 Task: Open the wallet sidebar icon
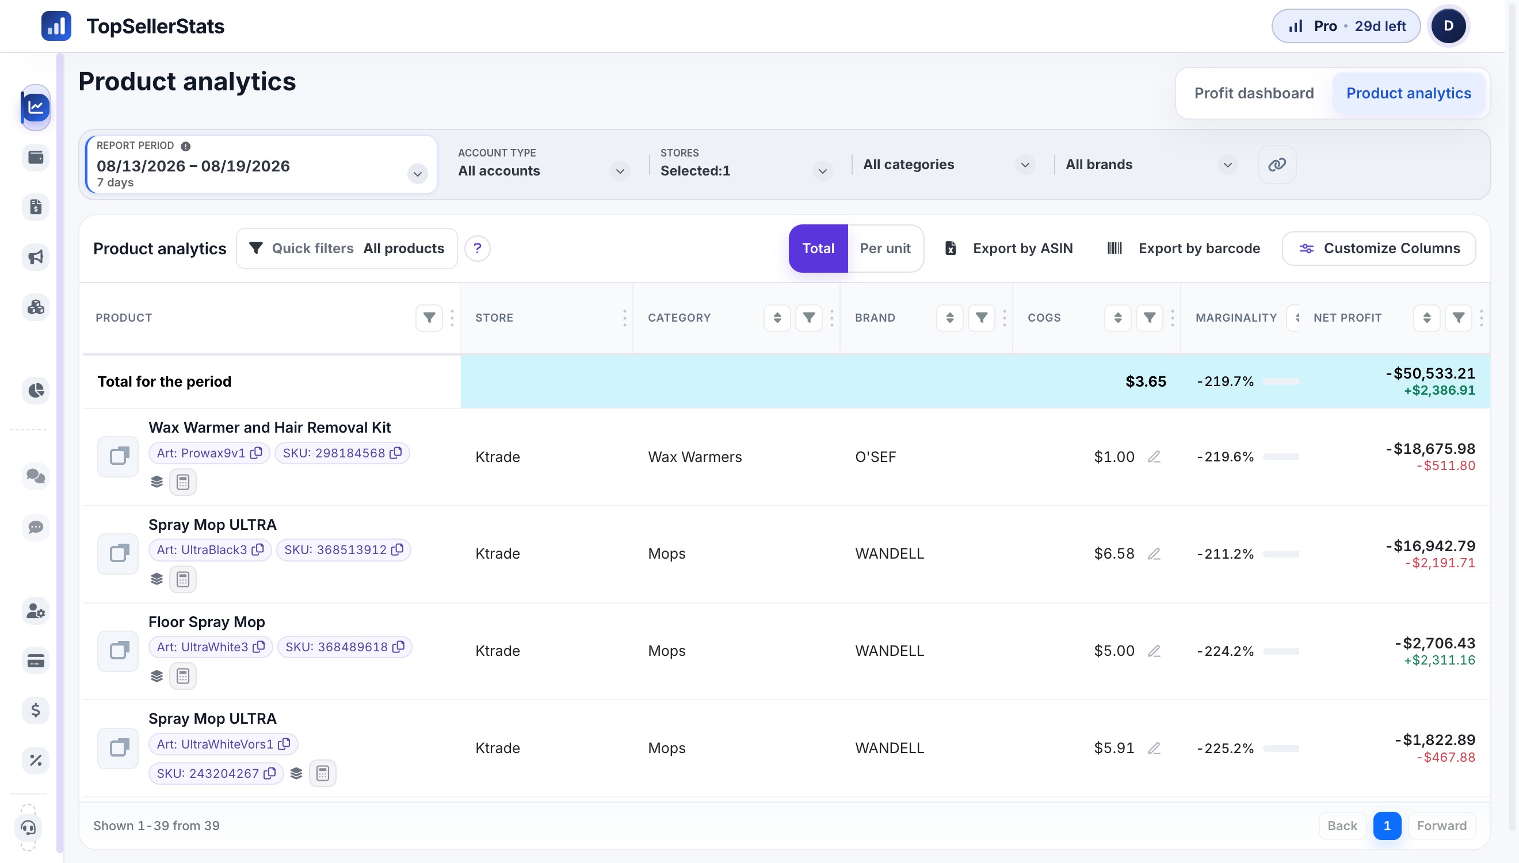point(36,158)
